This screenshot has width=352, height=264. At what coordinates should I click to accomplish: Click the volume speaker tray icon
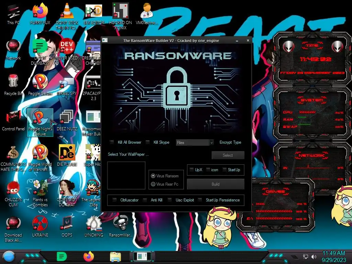coord(314,256)
